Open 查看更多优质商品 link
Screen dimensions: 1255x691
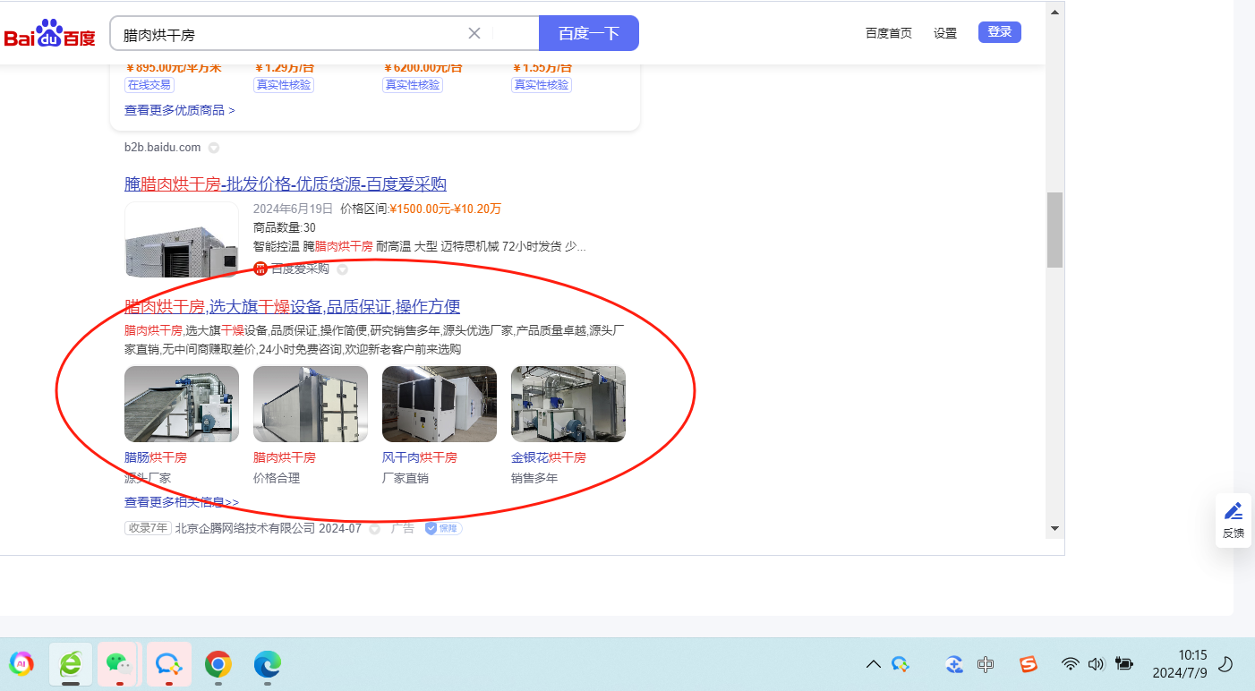pos(180,110)
